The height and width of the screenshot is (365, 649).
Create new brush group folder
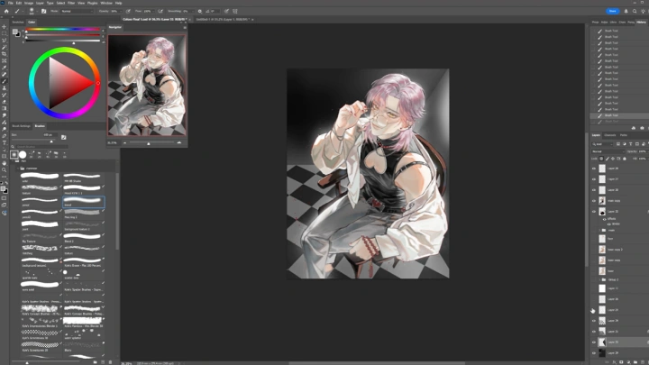click(x=96, y=362)
